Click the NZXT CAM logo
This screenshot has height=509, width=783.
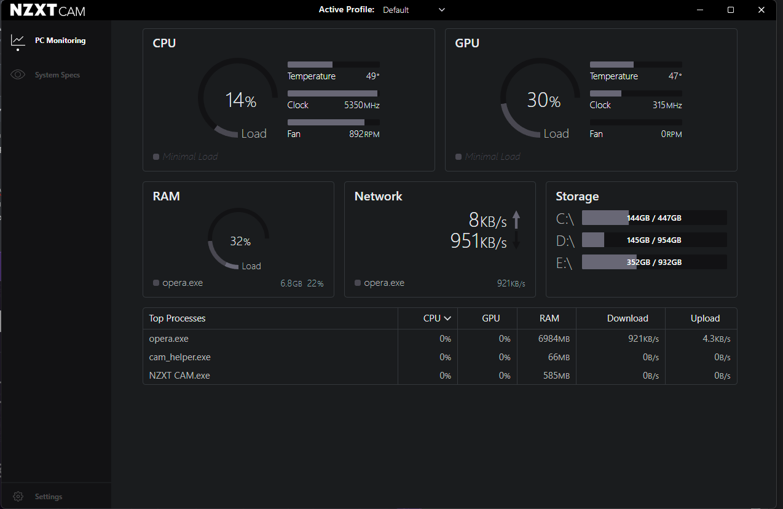point(47,10)
